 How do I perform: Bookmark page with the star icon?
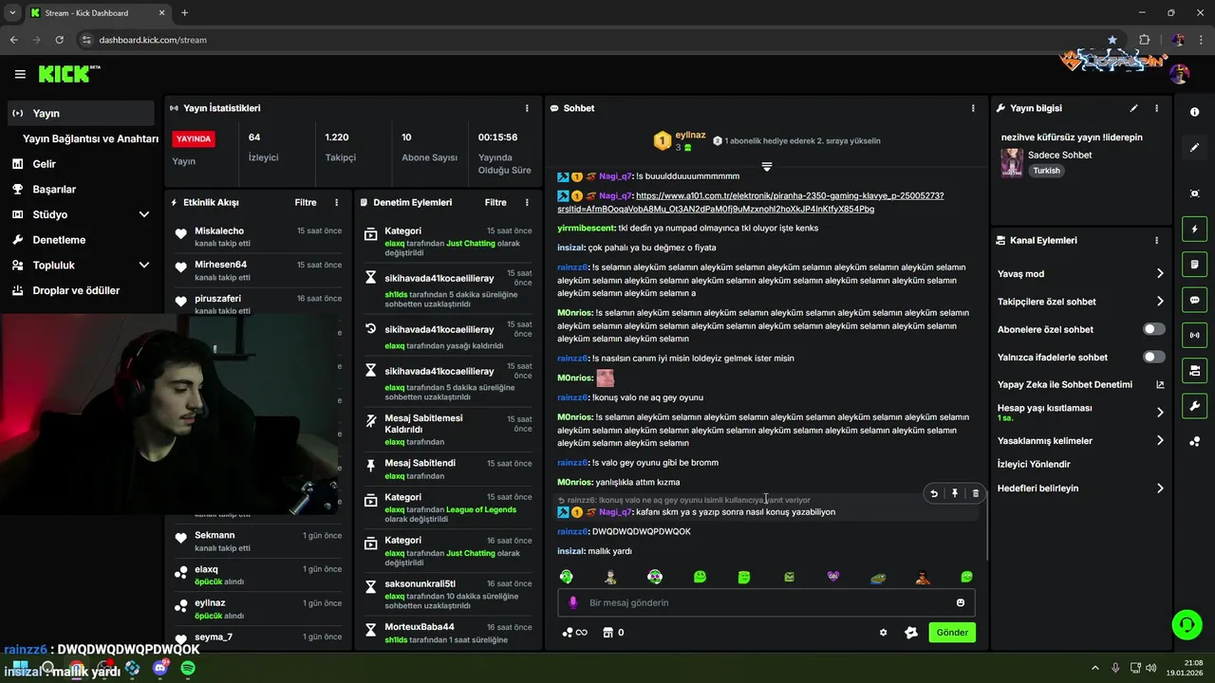point(1112,40)
